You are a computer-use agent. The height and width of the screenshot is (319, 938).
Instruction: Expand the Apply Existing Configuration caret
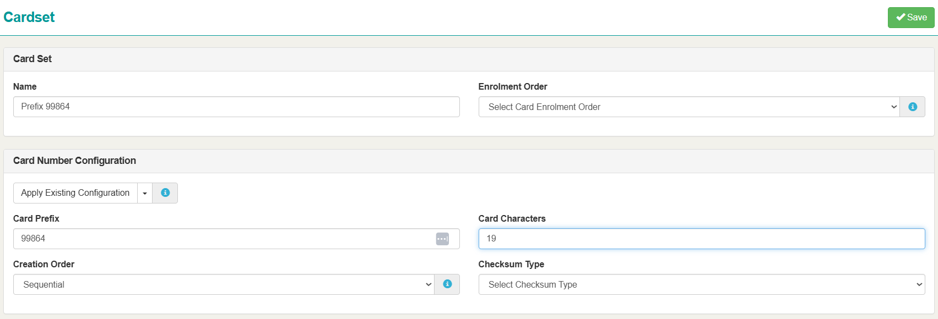[x=145, y=193]
